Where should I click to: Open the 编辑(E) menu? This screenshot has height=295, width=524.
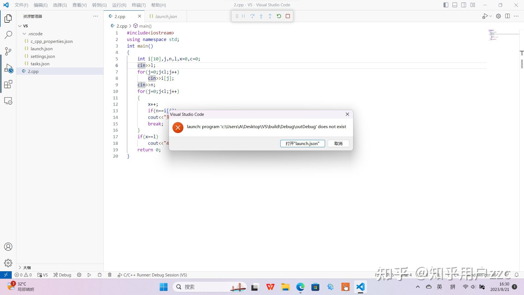(x=41, y=5)
